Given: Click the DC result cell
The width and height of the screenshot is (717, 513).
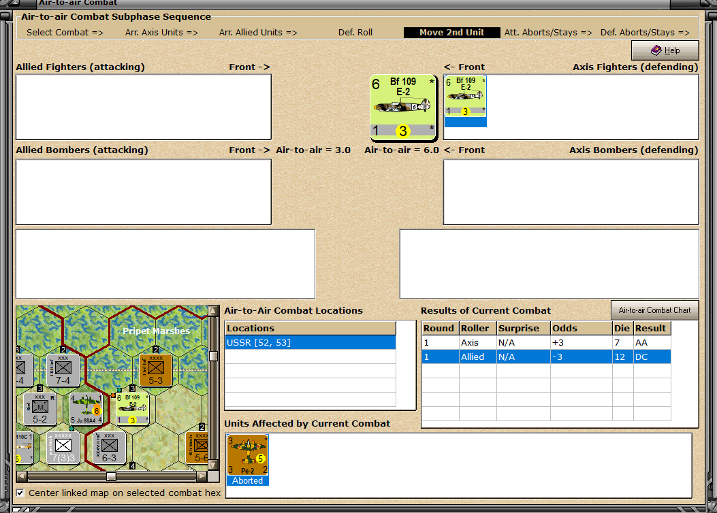Looking at the screenshot, I should tap(652, 357).
